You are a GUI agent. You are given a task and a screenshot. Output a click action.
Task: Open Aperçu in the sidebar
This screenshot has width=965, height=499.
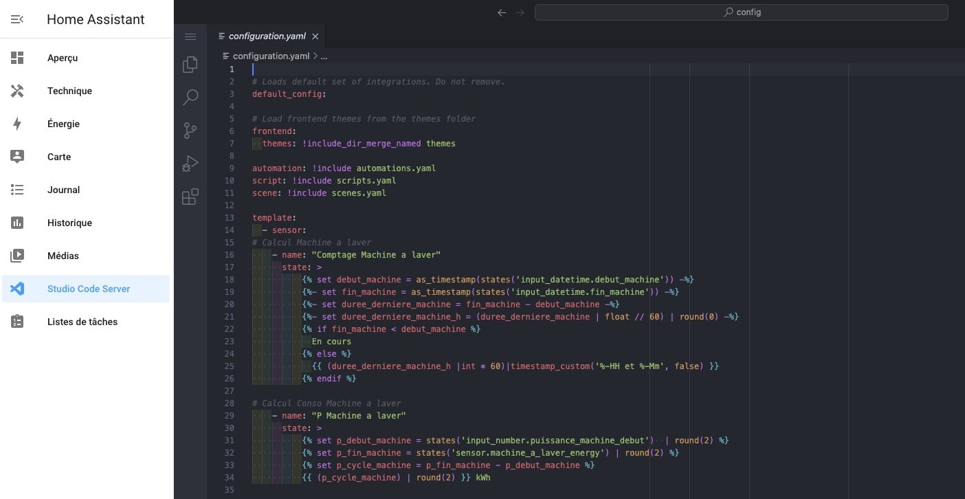pos(63,58)
